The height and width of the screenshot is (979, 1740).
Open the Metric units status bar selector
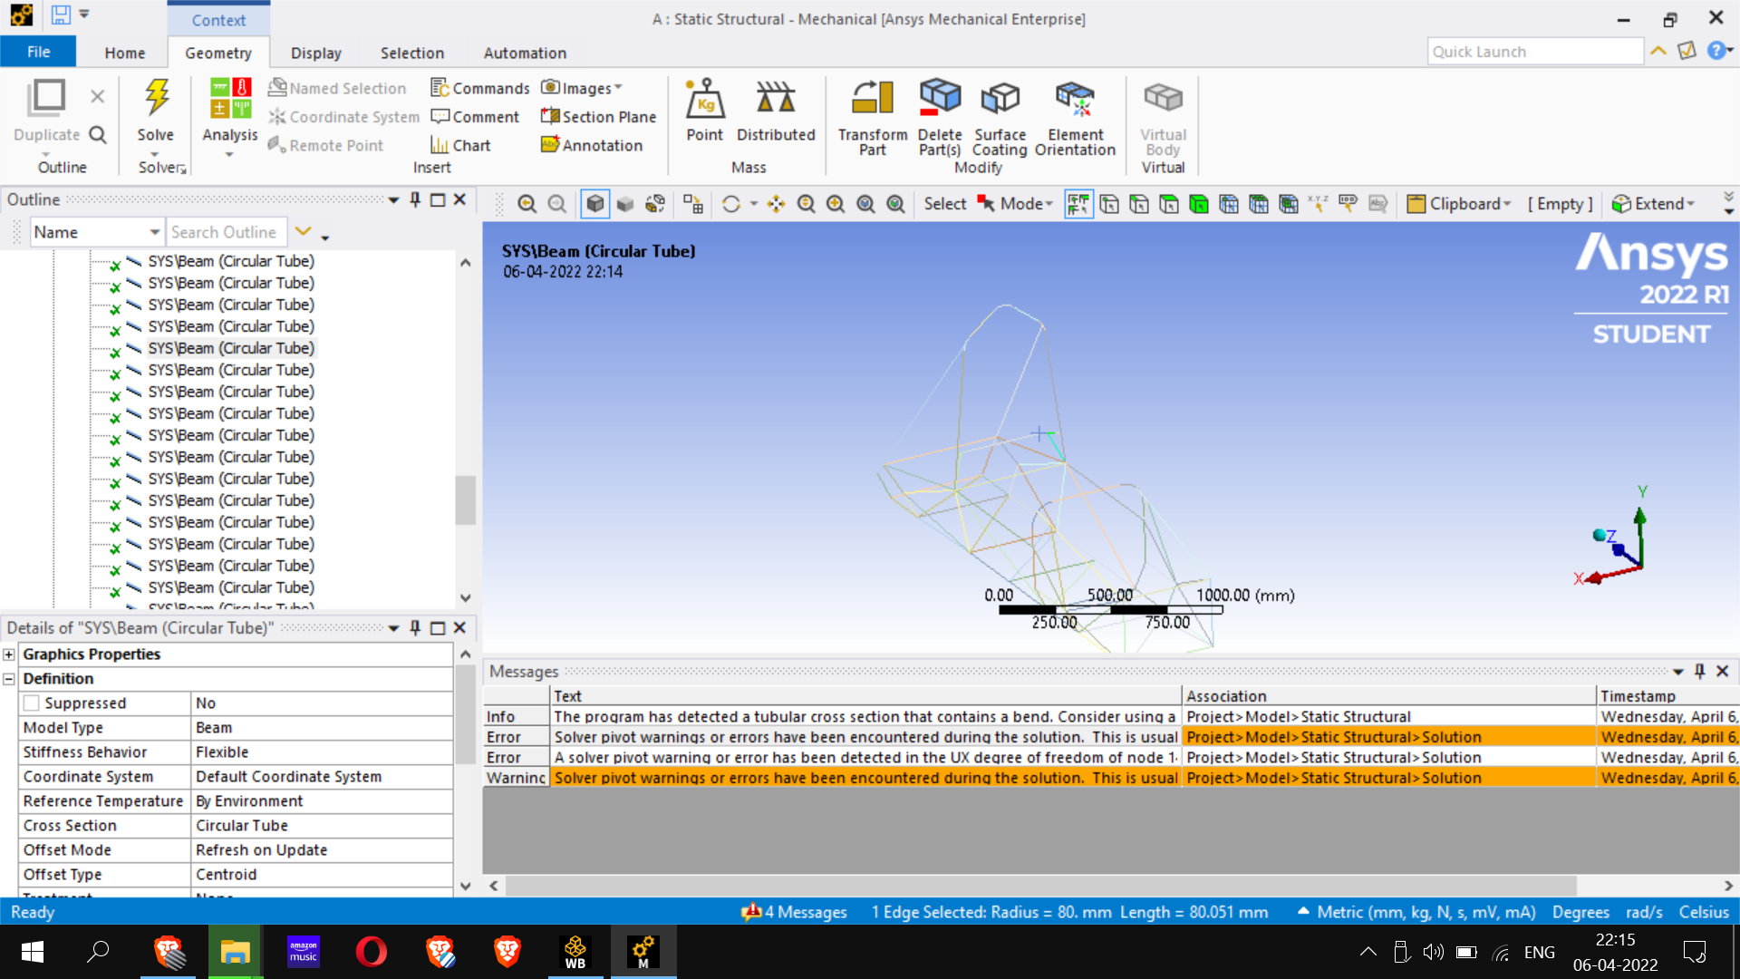[1416, 912]
